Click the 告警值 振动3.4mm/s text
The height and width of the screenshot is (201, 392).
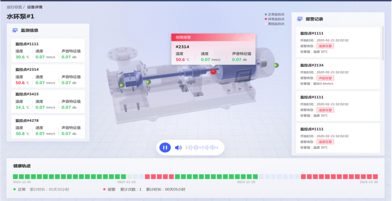click(317, 84)
